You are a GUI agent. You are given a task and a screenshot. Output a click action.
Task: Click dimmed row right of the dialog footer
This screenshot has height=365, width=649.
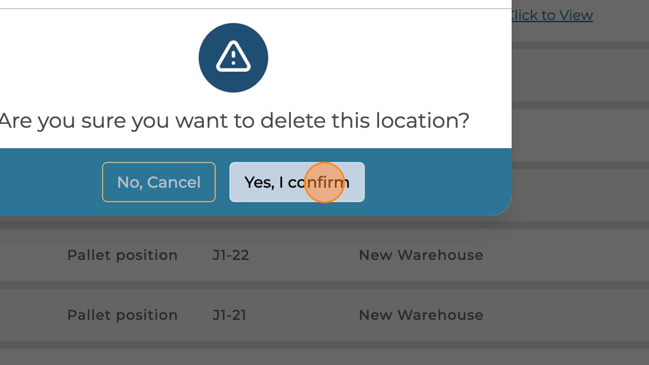(579, 194)
